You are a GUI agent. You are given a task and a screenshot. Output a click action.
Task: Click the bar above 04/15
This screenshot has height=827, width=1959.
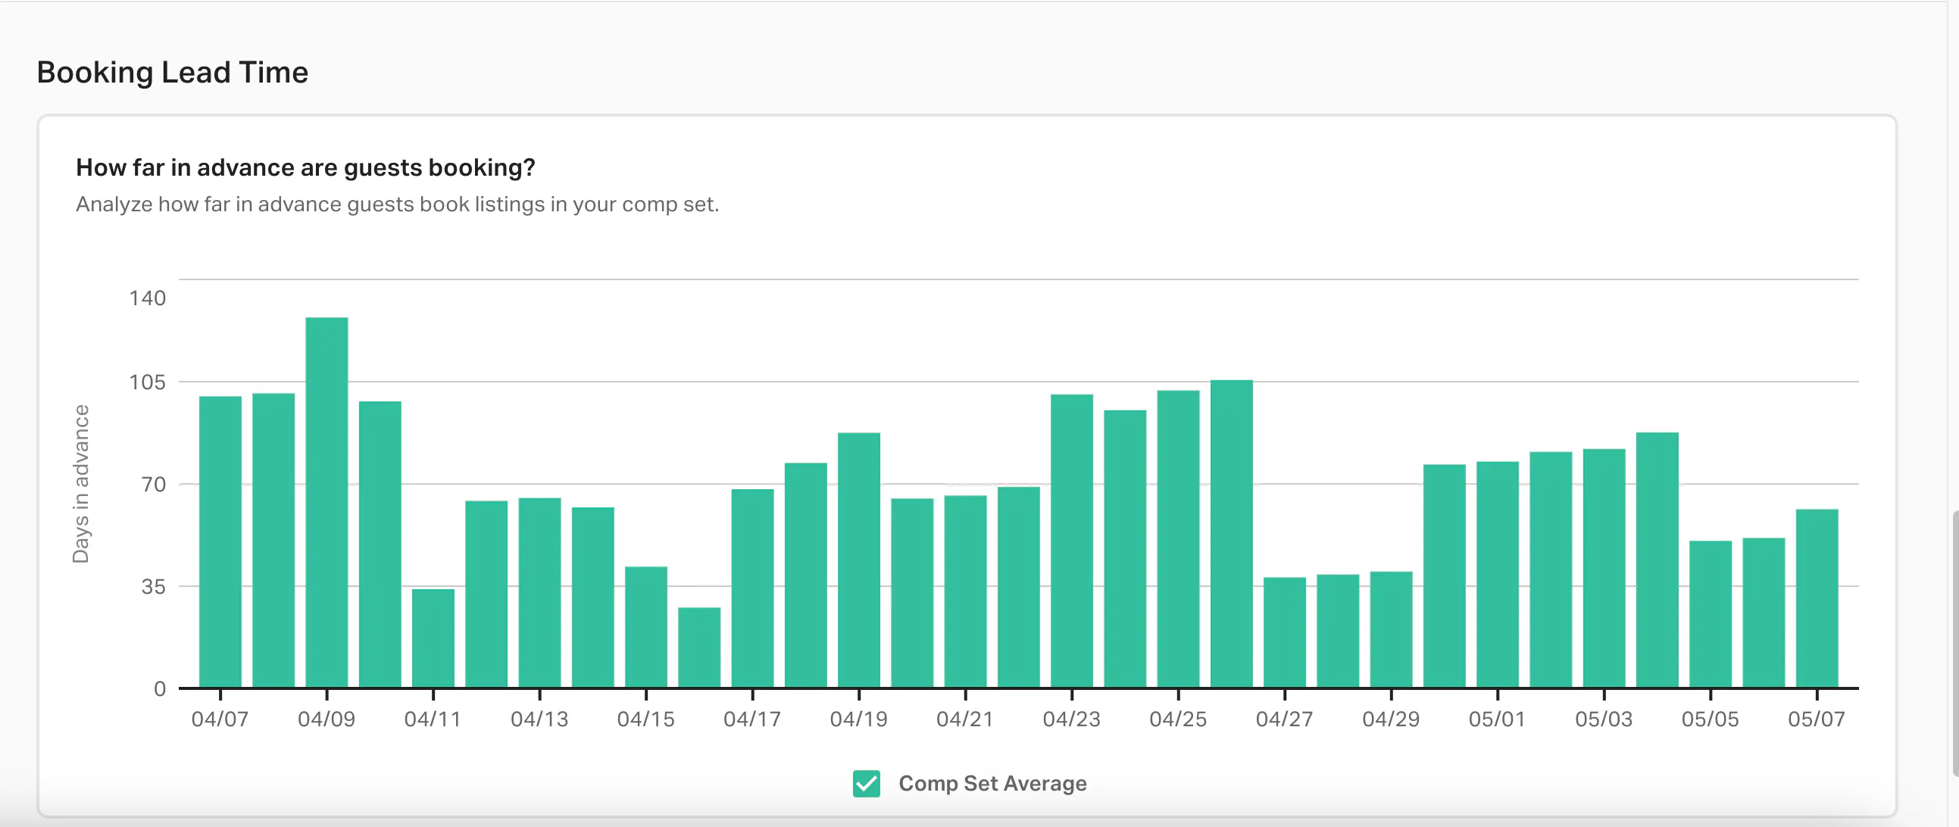(x=646, y=627)
